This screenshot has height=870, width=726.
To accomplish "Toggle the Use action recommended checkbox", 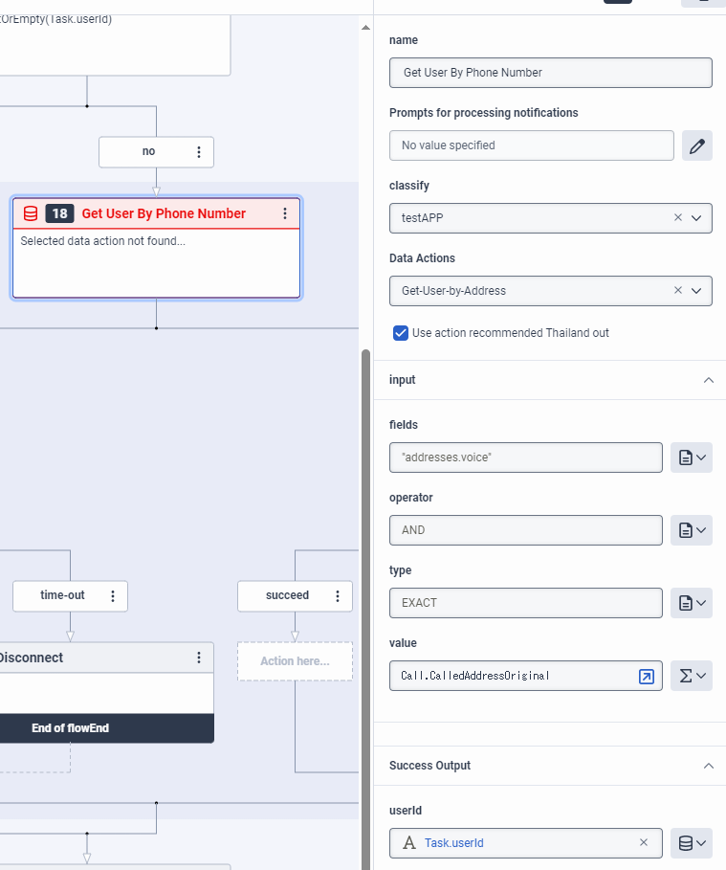I will 402,333.
